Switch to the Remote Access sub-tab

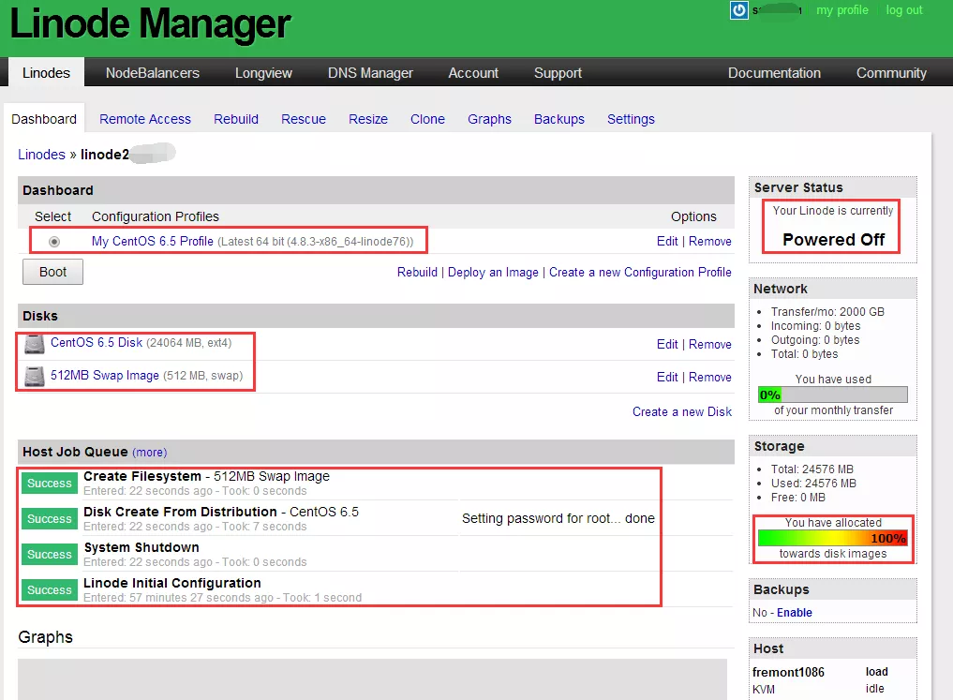coord(145,119)
